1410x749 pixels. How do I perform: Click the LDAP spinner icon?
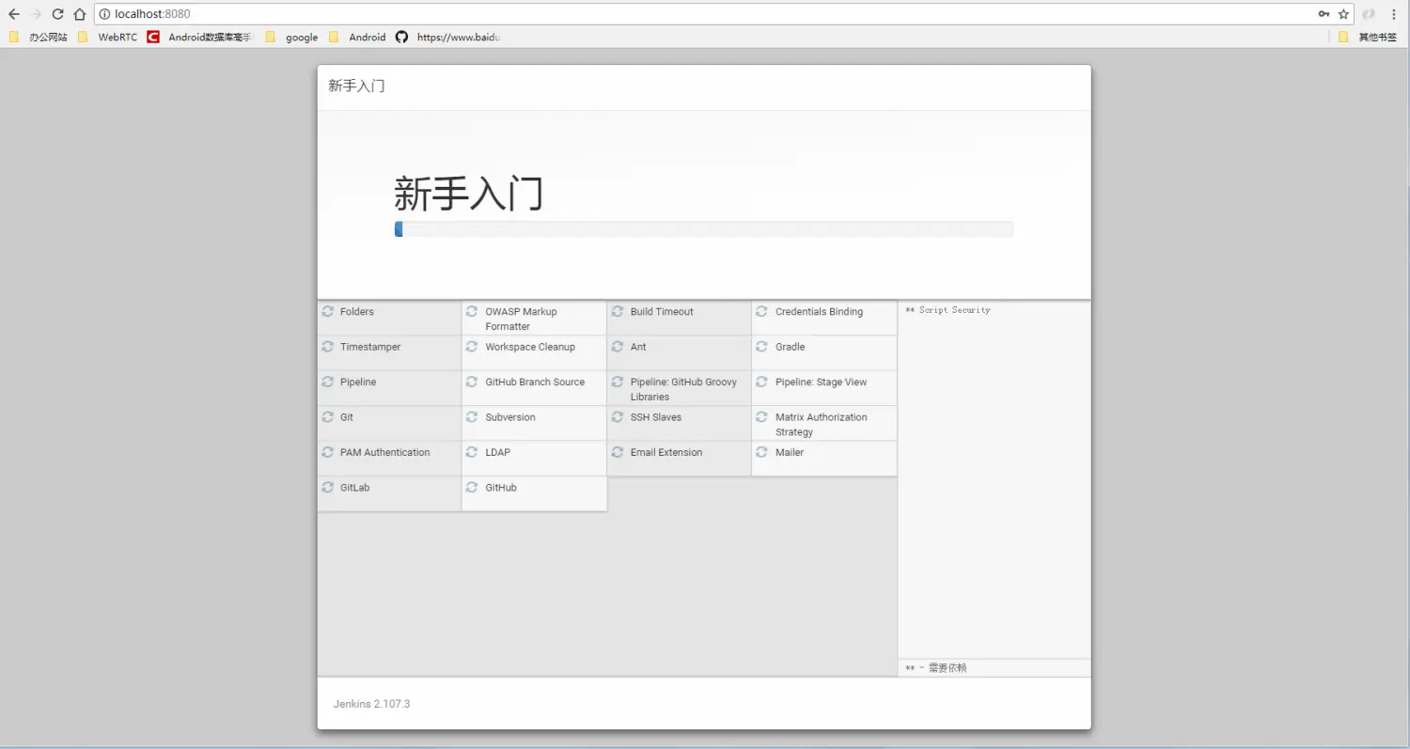[472, 452]
